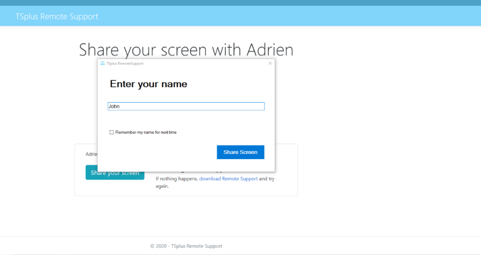Viewport: 481px width, 255px height.
Task: Click the dark blue strip at the page top
Action: click(x=240, y=3)
